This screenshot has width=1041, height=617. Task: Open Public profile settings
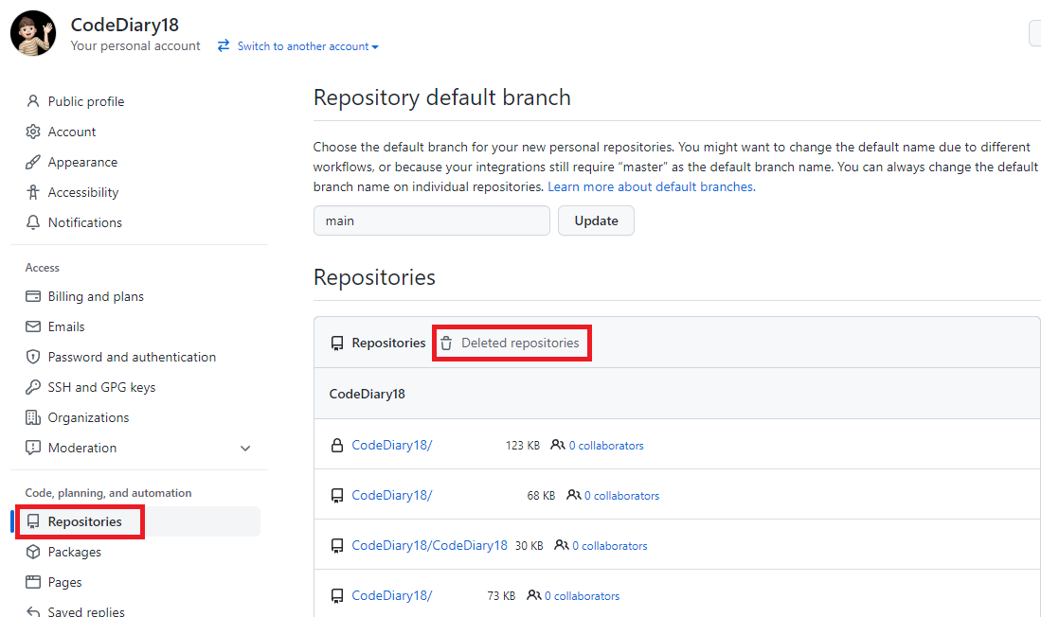tap(85, 101)
